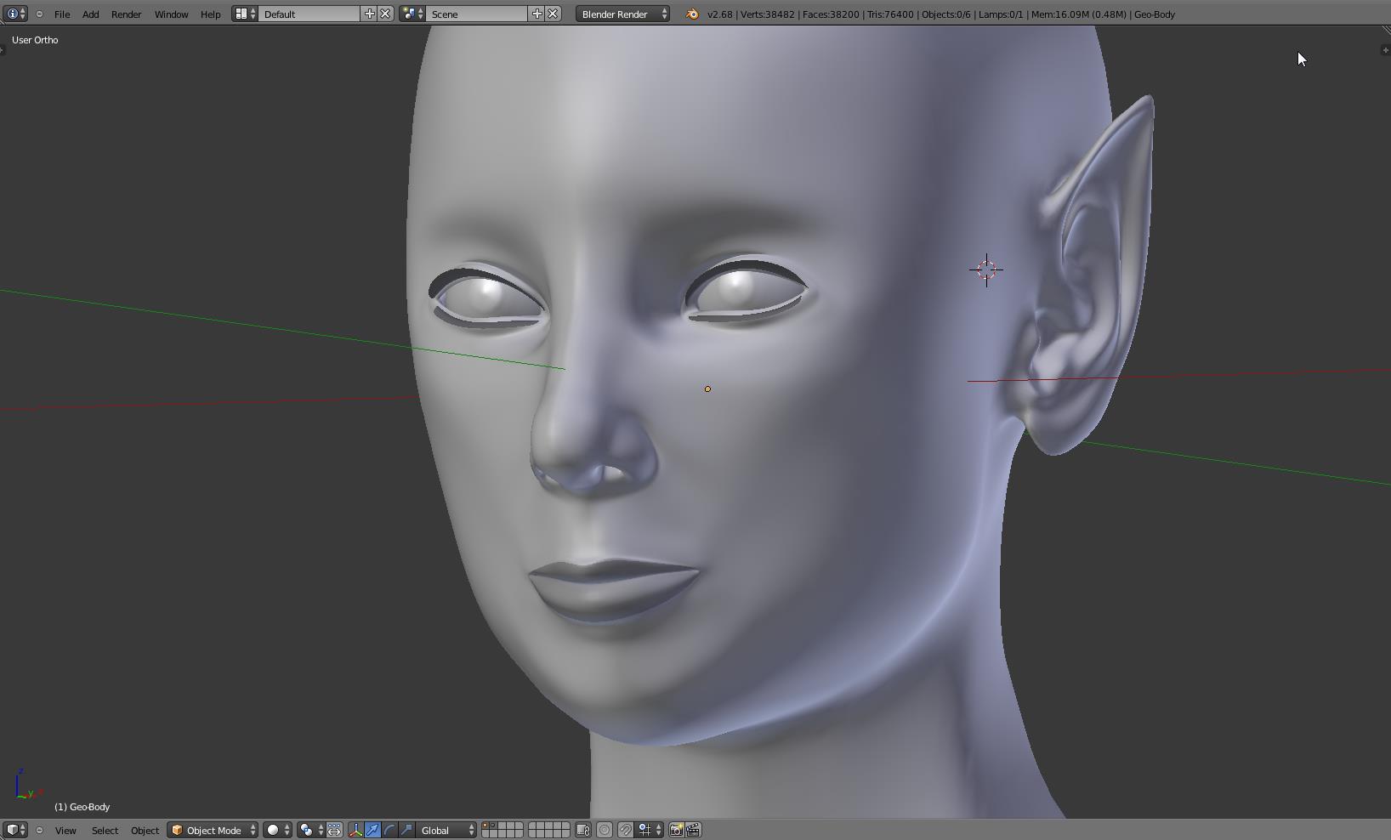Select the scale manipulator icon
1391x840 pixels.
click(406, 830)
